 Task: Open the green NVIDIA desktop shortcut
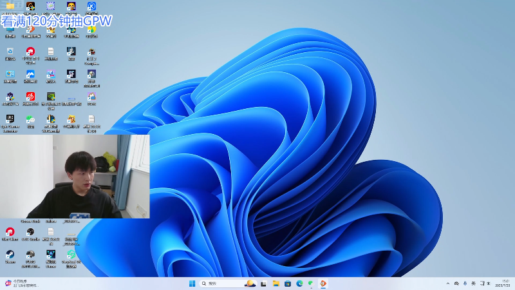point(51,96)
